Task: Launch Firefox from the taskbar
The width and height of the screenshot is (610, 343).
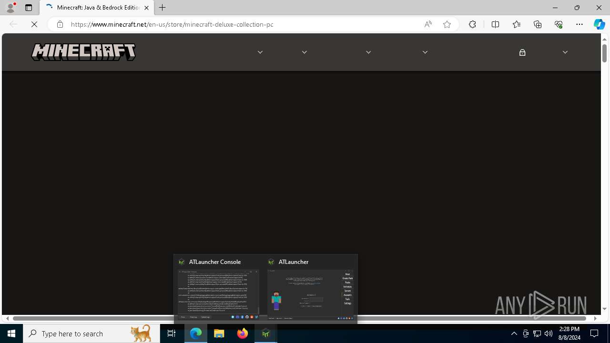Action: coord(243,333)
